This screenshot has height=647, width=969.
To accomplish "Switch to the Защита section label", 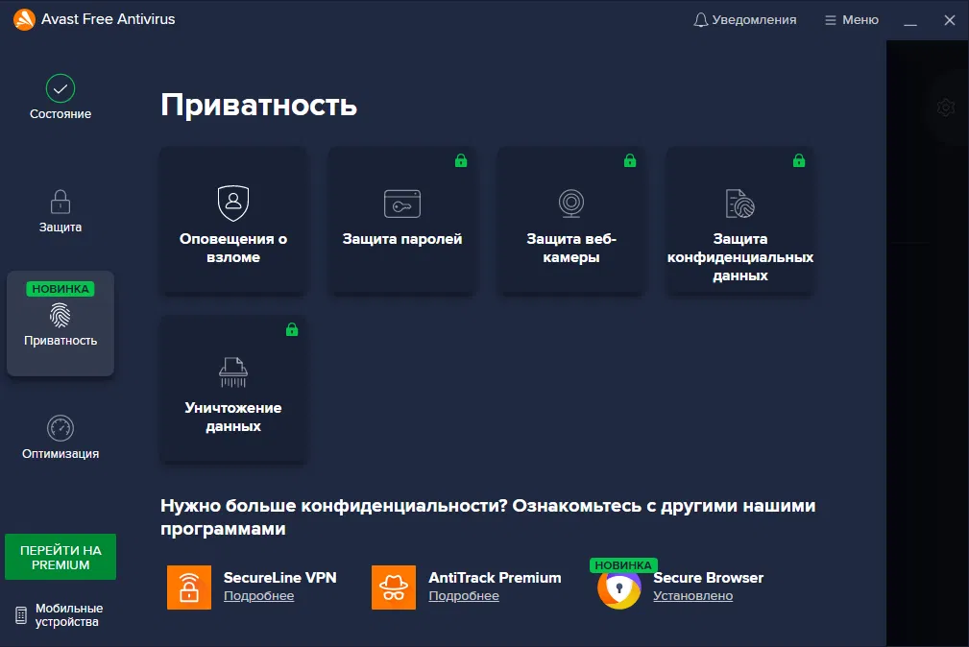I will point(61,228).
